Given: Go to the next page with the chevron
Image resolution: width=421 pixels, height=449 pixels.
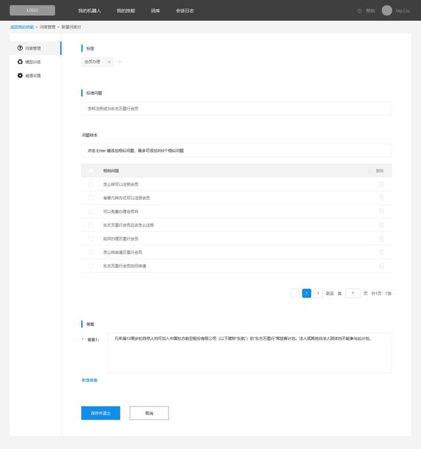Looking at the screenshot, I should (318, 293).
